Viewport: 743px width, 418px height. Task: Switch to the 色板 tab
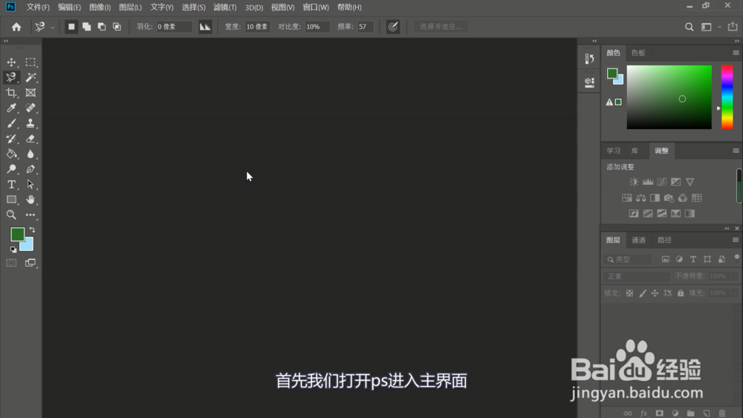tap(638, 53)
